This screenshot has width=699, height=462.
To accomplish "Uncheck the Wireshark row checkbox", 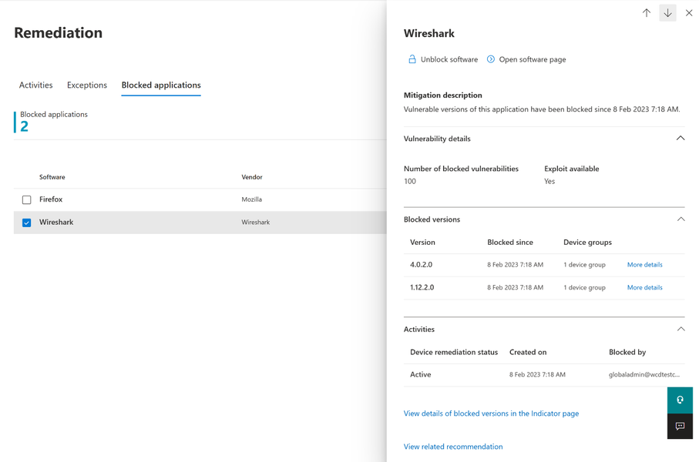I will coord(27,223).
